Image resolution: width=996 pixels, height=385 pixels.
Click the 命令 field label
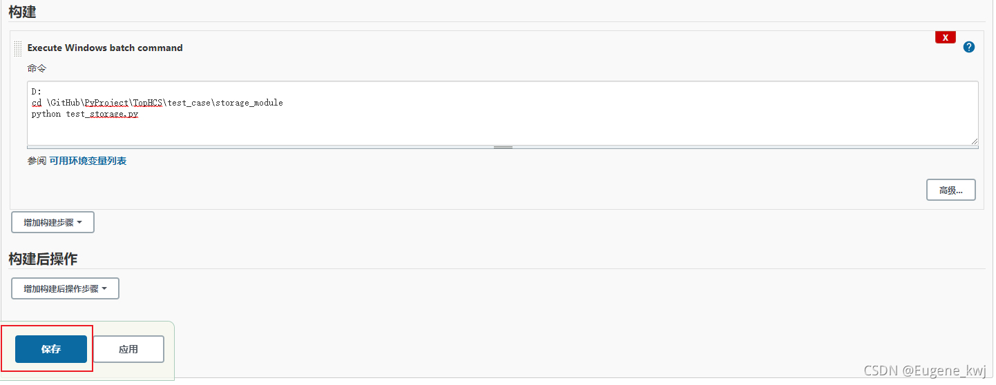(x=37, y=68)
